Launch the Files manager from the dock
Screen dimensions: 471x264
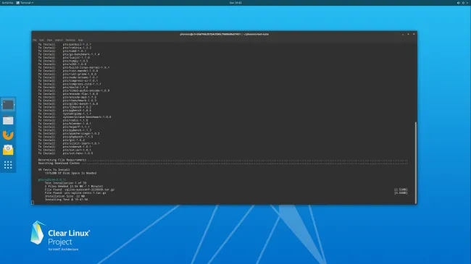(x=8, y=120)
